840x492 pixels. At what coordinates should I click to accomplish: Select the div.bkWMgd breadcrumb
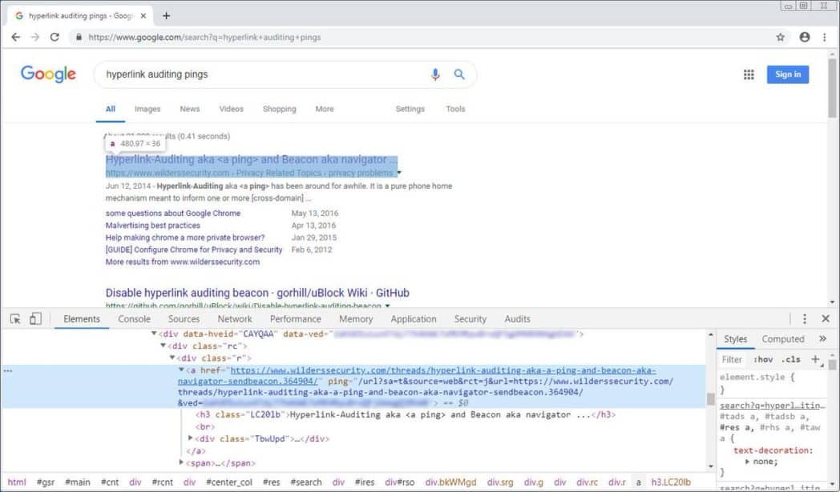point(450,482)
